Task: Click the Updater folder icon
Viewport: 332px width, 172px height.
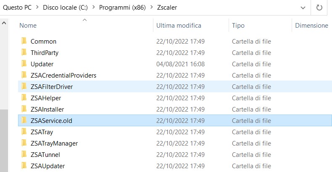Action: click(24, 64)
